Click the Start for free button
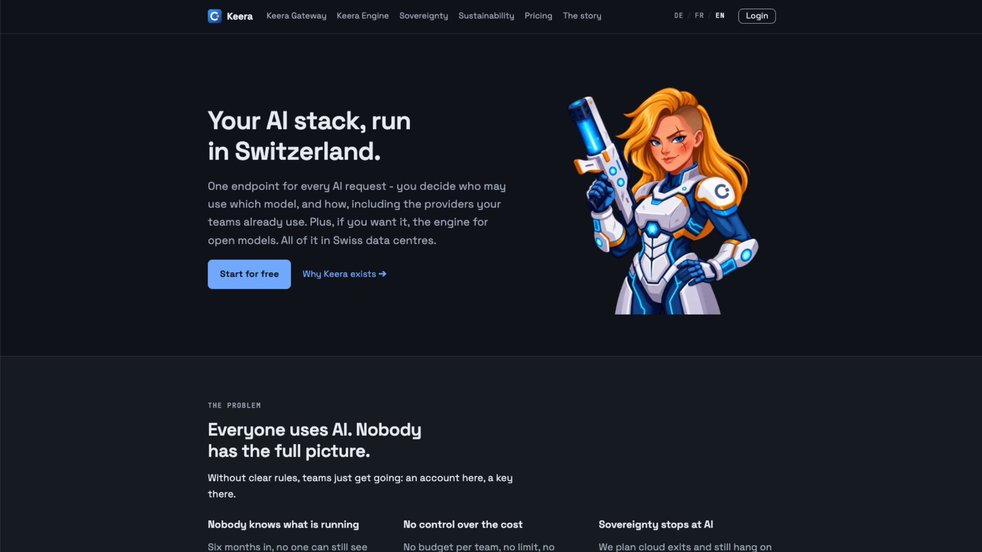This screenshot has width=982, height=552. pos(249,274)
